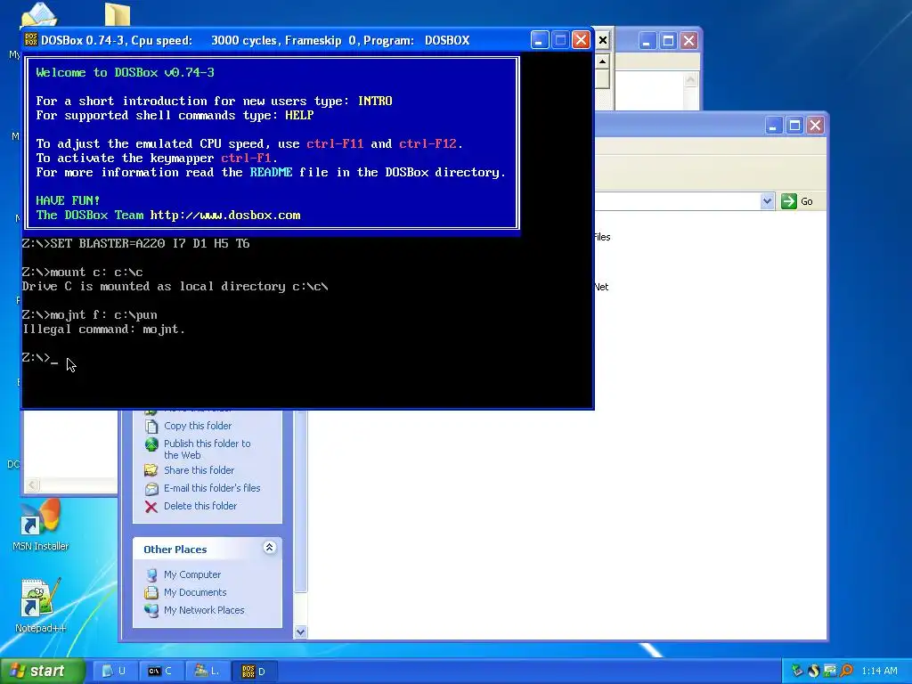Click the task pane scrollbar down arrow

pos(300,631)
